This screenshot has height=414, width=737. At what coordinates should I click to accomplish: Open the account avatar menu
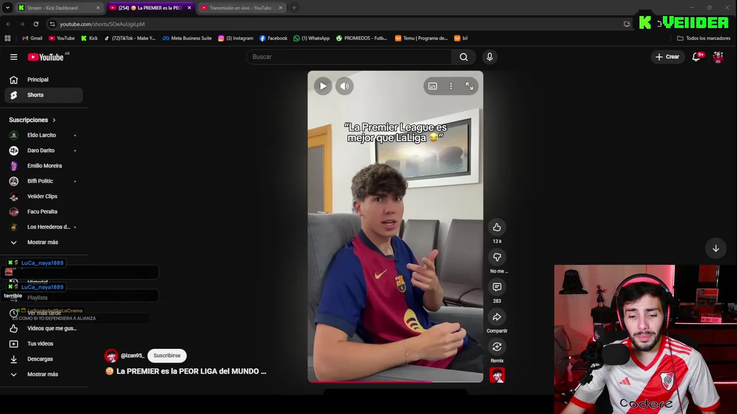point(718,57)
